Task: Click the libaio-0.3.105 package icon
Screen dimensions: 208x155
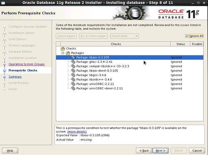Action: click(73, 57)
